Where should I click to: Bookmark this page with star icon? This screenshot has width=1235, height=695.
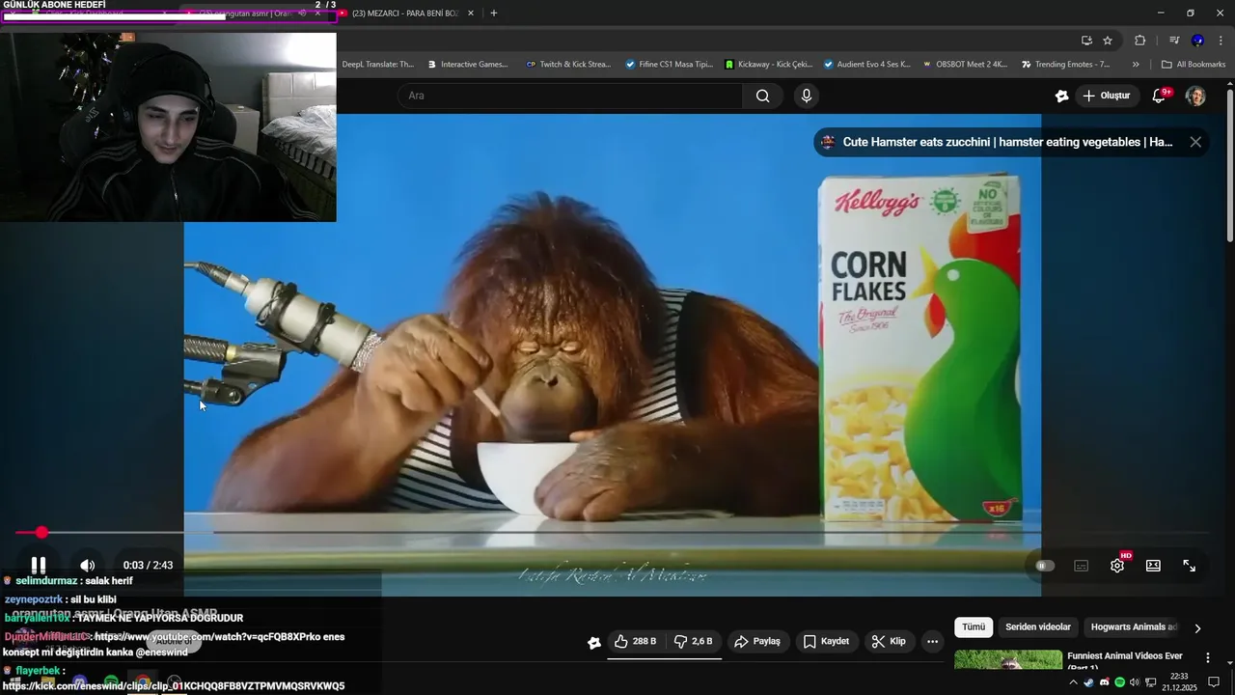click(x=1108, y=41)
